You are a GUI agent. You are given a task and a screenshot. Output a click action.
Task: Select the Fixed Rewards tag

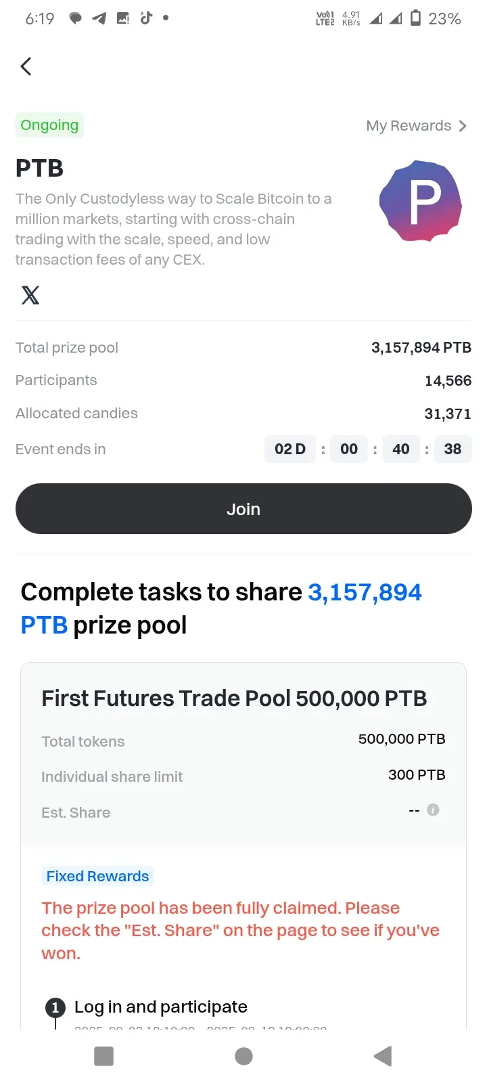point(97,876)
